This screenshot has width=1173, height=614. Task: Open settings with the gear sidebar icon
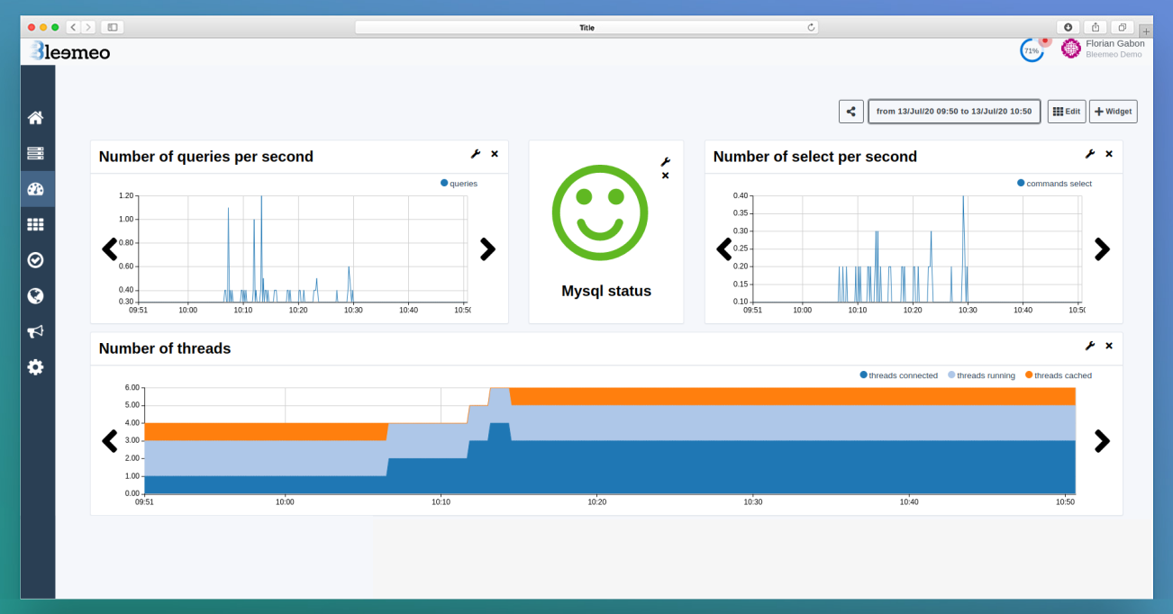tap(36, 367)
